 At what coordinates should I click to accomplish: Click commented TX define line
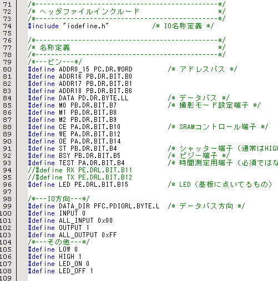coord(80,177)
